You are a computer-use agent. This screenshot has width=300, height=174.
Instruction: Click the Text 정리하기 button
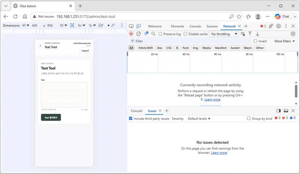click(51, 117)
